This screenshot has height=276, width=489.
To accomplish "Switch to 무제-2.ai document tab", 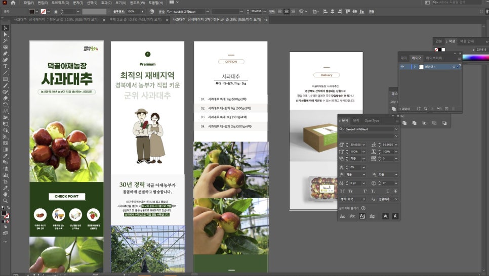I will click(x=135, y=20).
